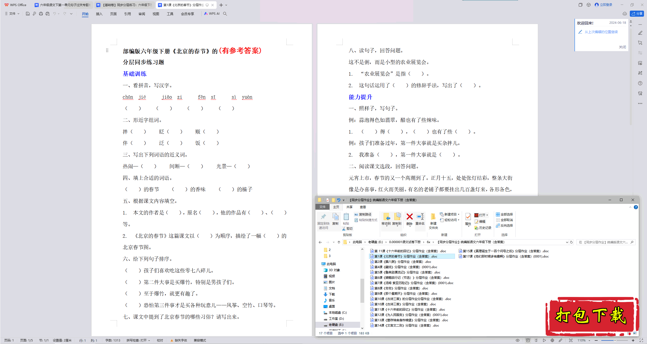Click the Undo arrow in WPS toolbar
The height and width of the screenshot is (344, 647).
point(54,14)
